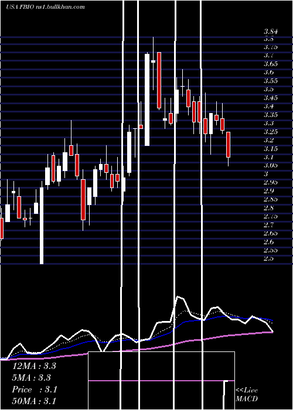The height and width of the screenshot is (410, 293).
Task: Click the 3.45 price level label
Action: [271, 98]
